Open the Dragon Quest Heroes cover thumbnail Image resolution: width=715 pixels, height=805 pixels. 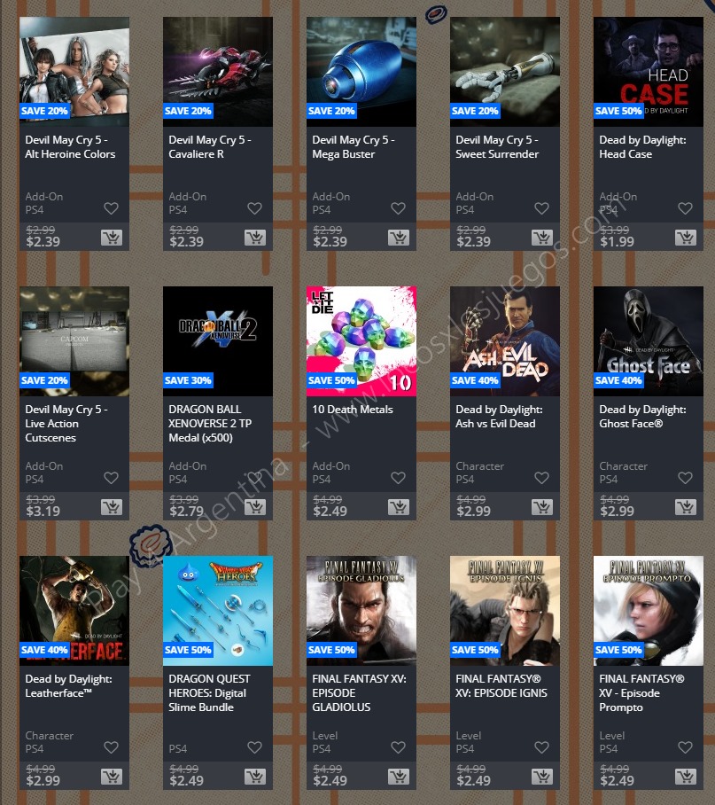click(x=218, y=611)
